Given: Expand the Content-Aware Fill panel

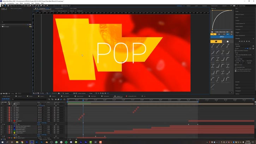Looking at the screenshot, I should 240,24.
